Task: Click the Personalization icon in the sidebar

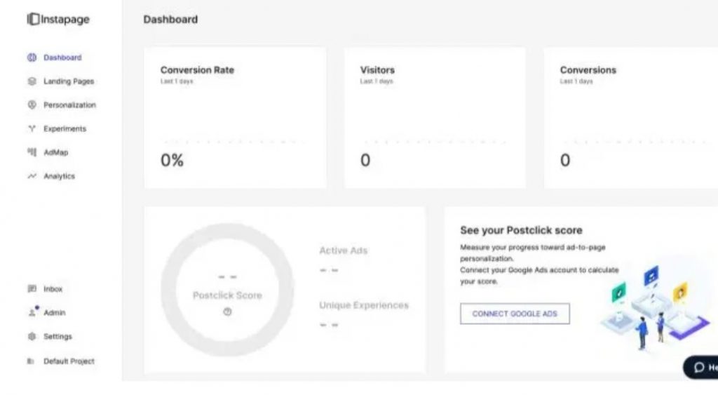Action: click(32, 105)
